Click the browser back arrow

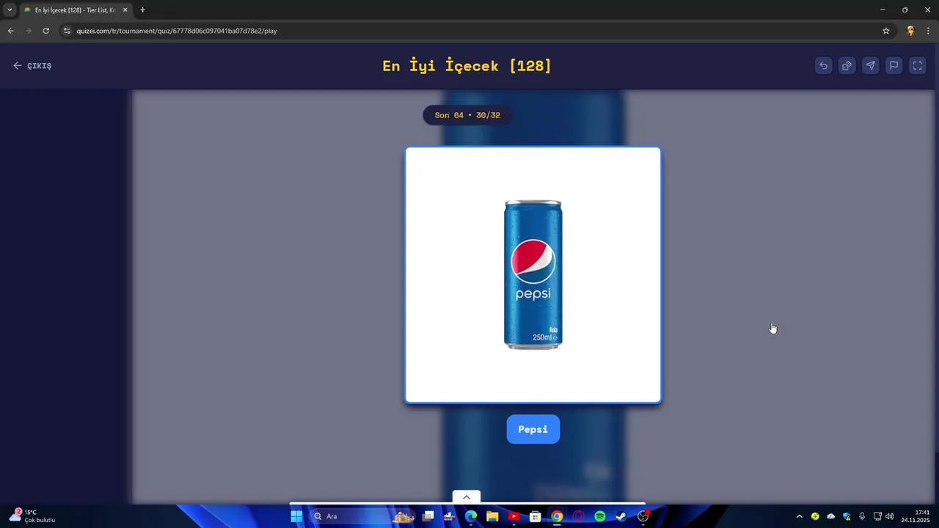pos(11,31)
